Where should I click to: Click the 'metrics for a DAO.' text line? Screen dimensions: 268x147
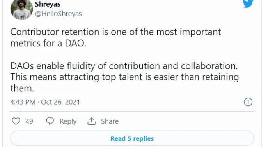tap(48, 43)
